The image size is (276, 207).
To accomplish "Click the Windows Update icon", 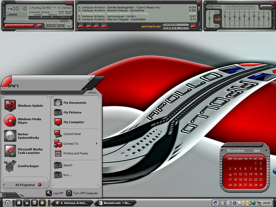I will 10,105.
